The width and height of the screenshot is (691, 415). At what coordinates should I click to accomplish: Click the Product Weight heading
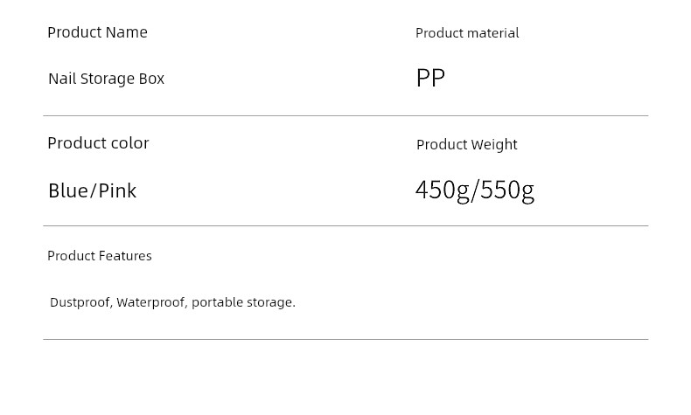467,145
